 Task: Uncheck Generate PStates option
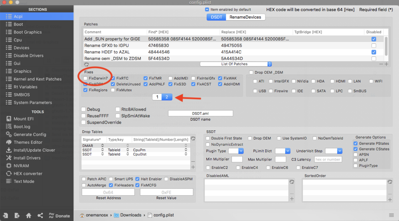point(356,143)
